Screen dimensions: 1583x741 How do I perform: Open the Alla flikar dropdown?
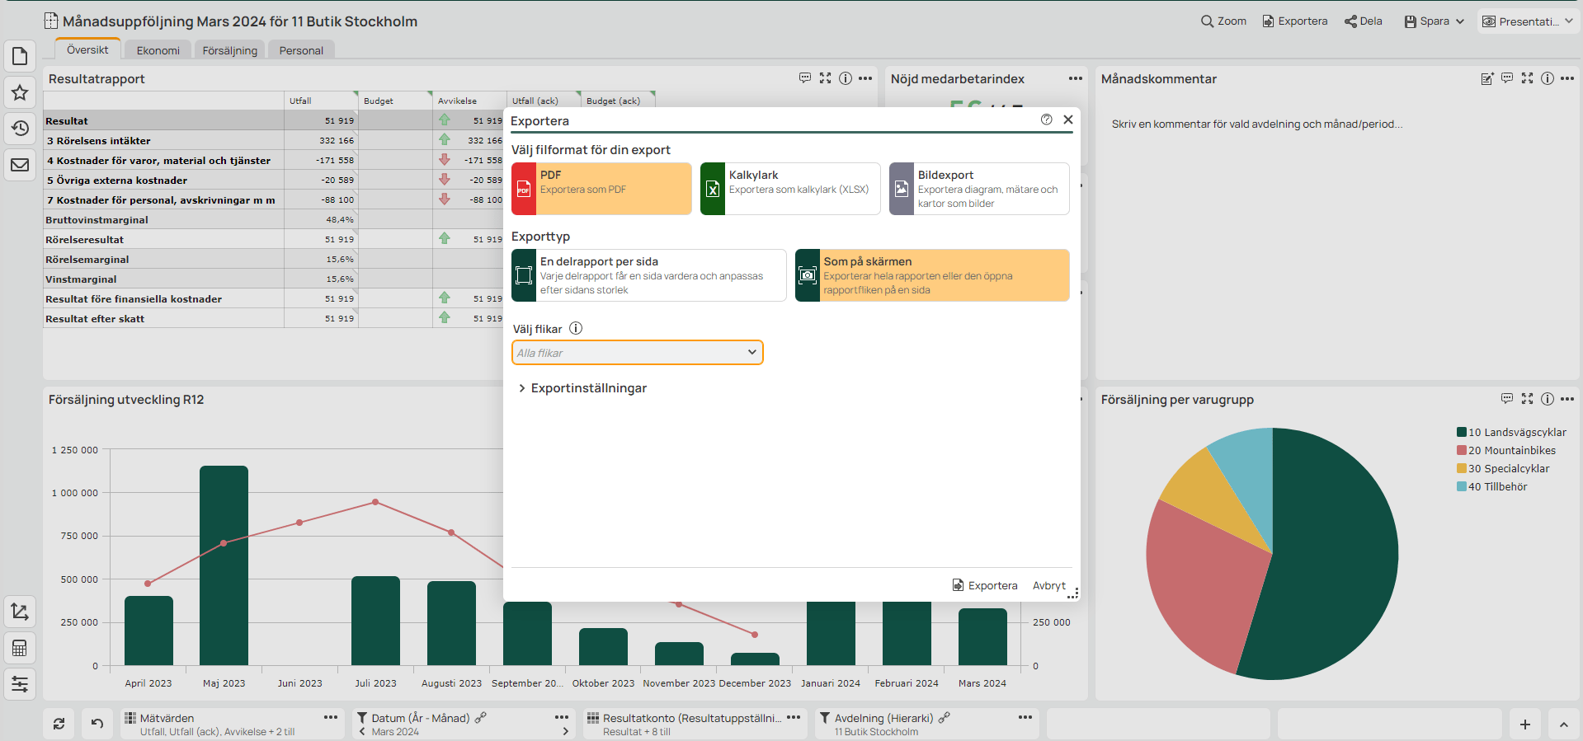tap(637, 353)
